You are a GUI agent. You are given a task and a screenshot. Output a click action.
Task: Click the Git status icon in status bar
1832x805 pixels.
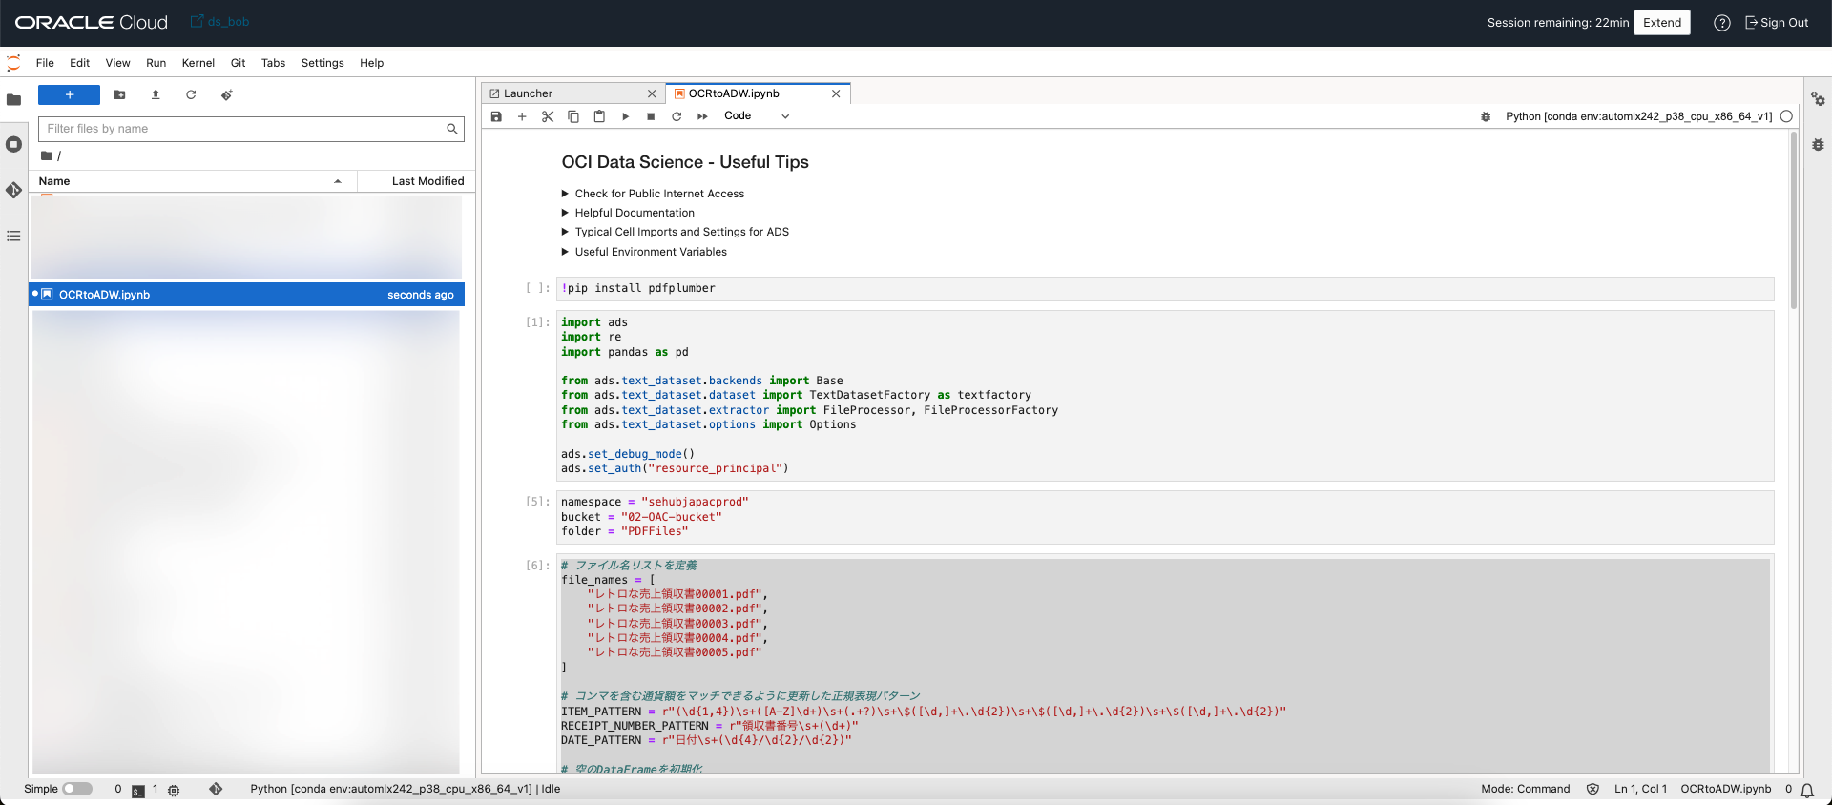[216, 789]
